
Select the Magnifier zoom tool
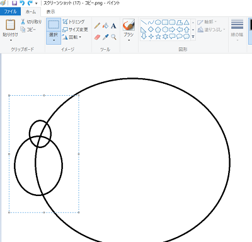(113, 37)
